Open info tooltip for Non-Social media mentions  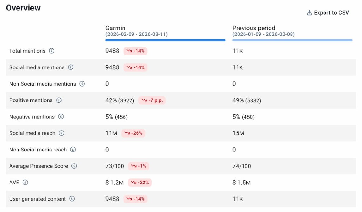pyautogui.click(x=82, y=84)
